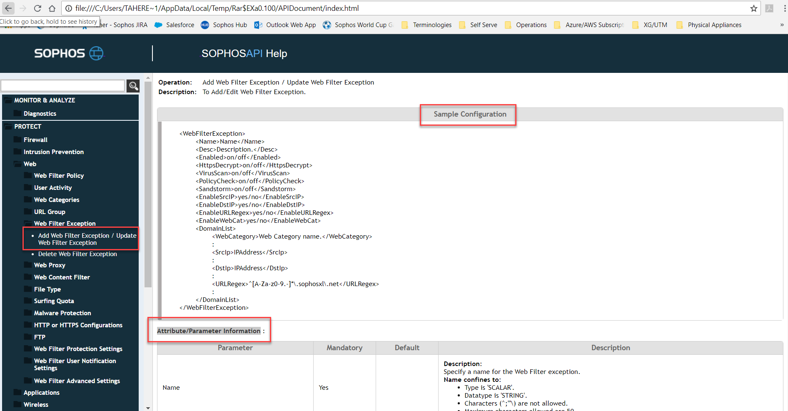Open the Terminologies bookmark folder
The width and height of the screenshot is (788, 411).
426,25
